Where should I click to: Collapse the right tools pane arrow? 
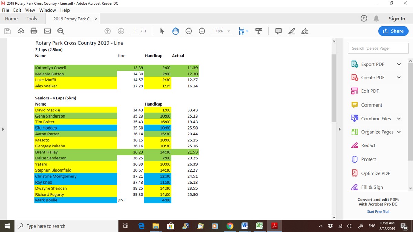click(339, 129)
